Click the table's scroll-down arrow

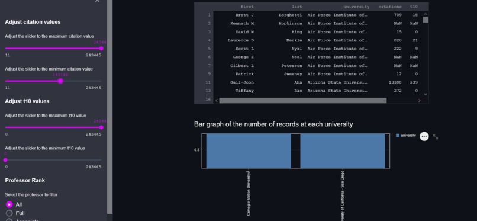(x=426, y=94)
